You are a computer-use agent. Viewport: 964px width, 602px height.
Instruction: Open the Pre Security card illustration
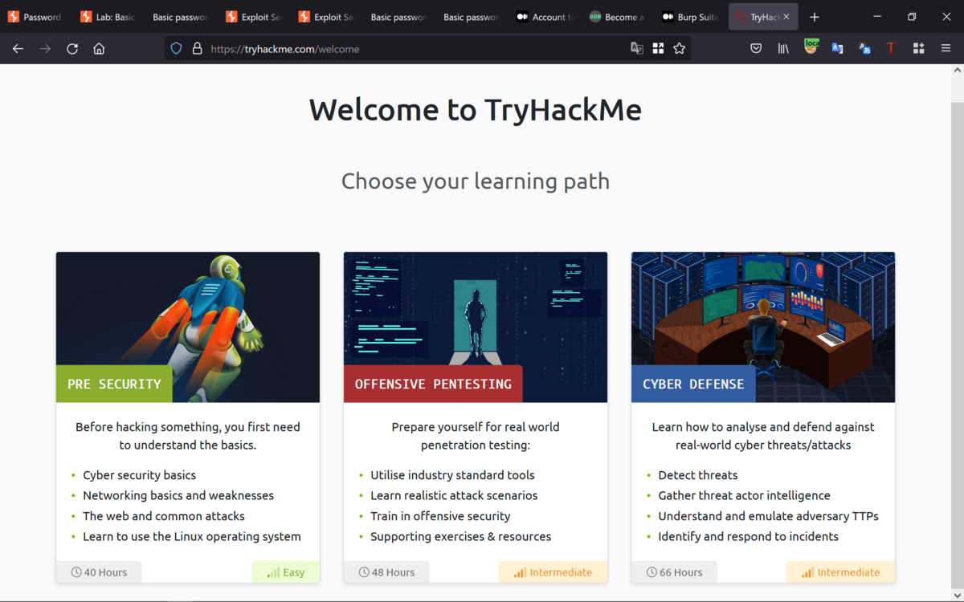[x=188, y=327]
